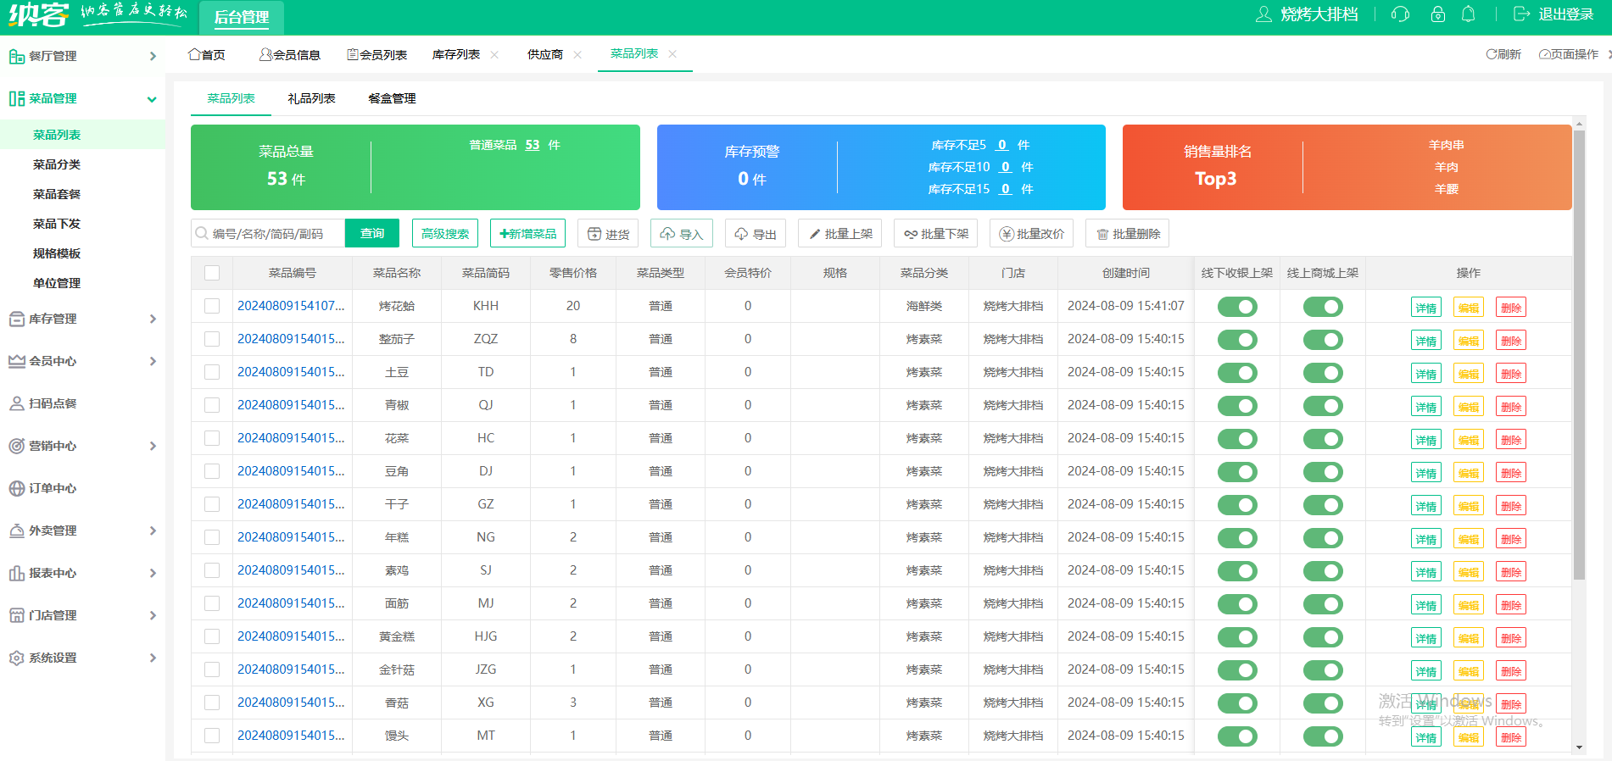Open the notification bell icon
This screenshot has width=1612, height=761.
1468,14
